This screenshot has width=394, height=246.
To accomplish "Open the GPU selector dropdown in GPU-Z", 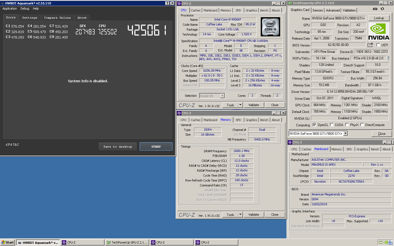I will point(346,133).
